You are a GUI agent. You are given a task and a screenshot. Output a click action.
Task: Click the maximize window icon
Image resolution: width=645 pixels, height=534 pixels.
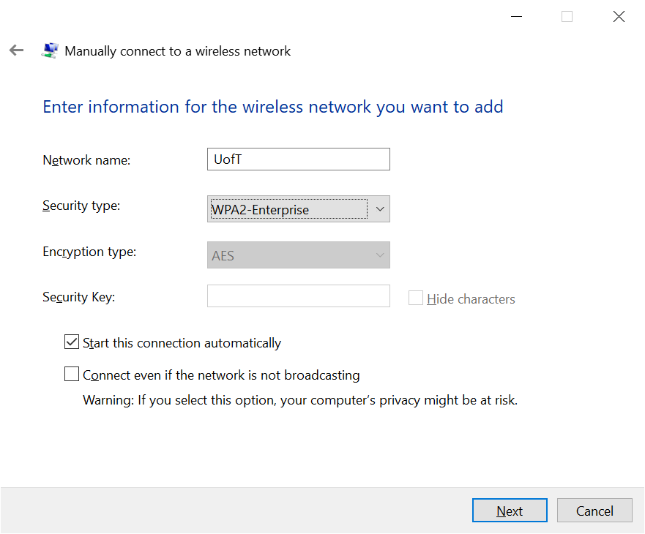coord(567,16)
